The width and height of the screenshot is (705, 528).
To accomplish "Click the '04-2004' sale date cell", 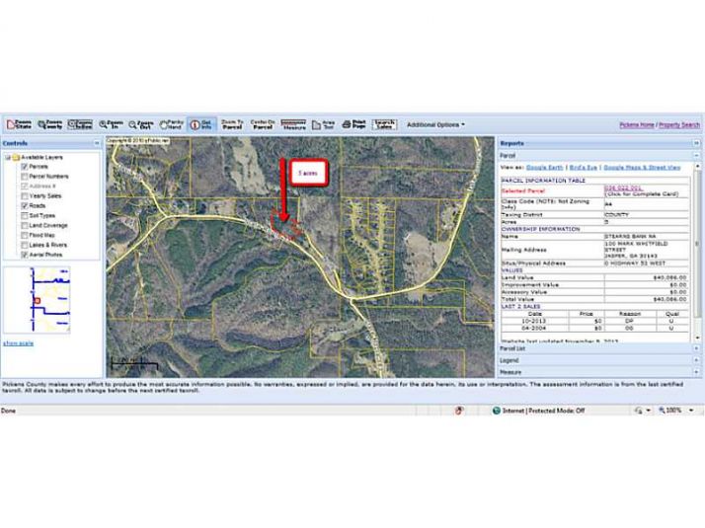I will [534, 329].
